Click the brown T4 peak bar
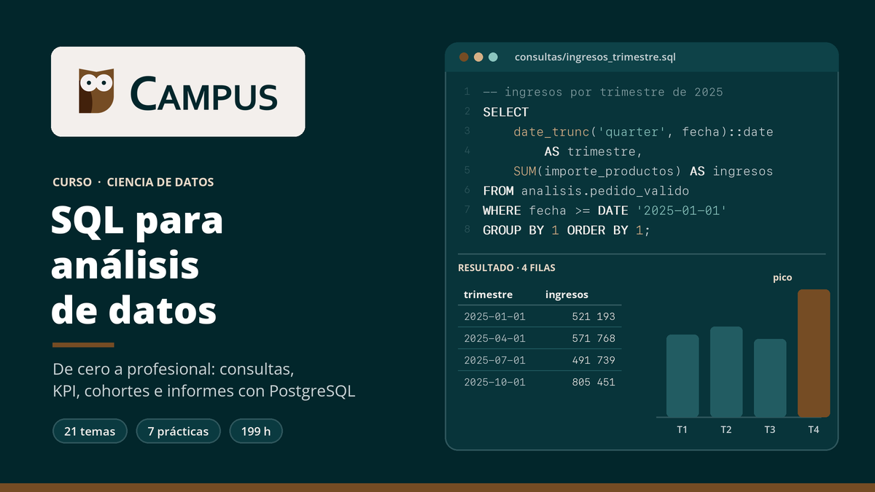 814,353
